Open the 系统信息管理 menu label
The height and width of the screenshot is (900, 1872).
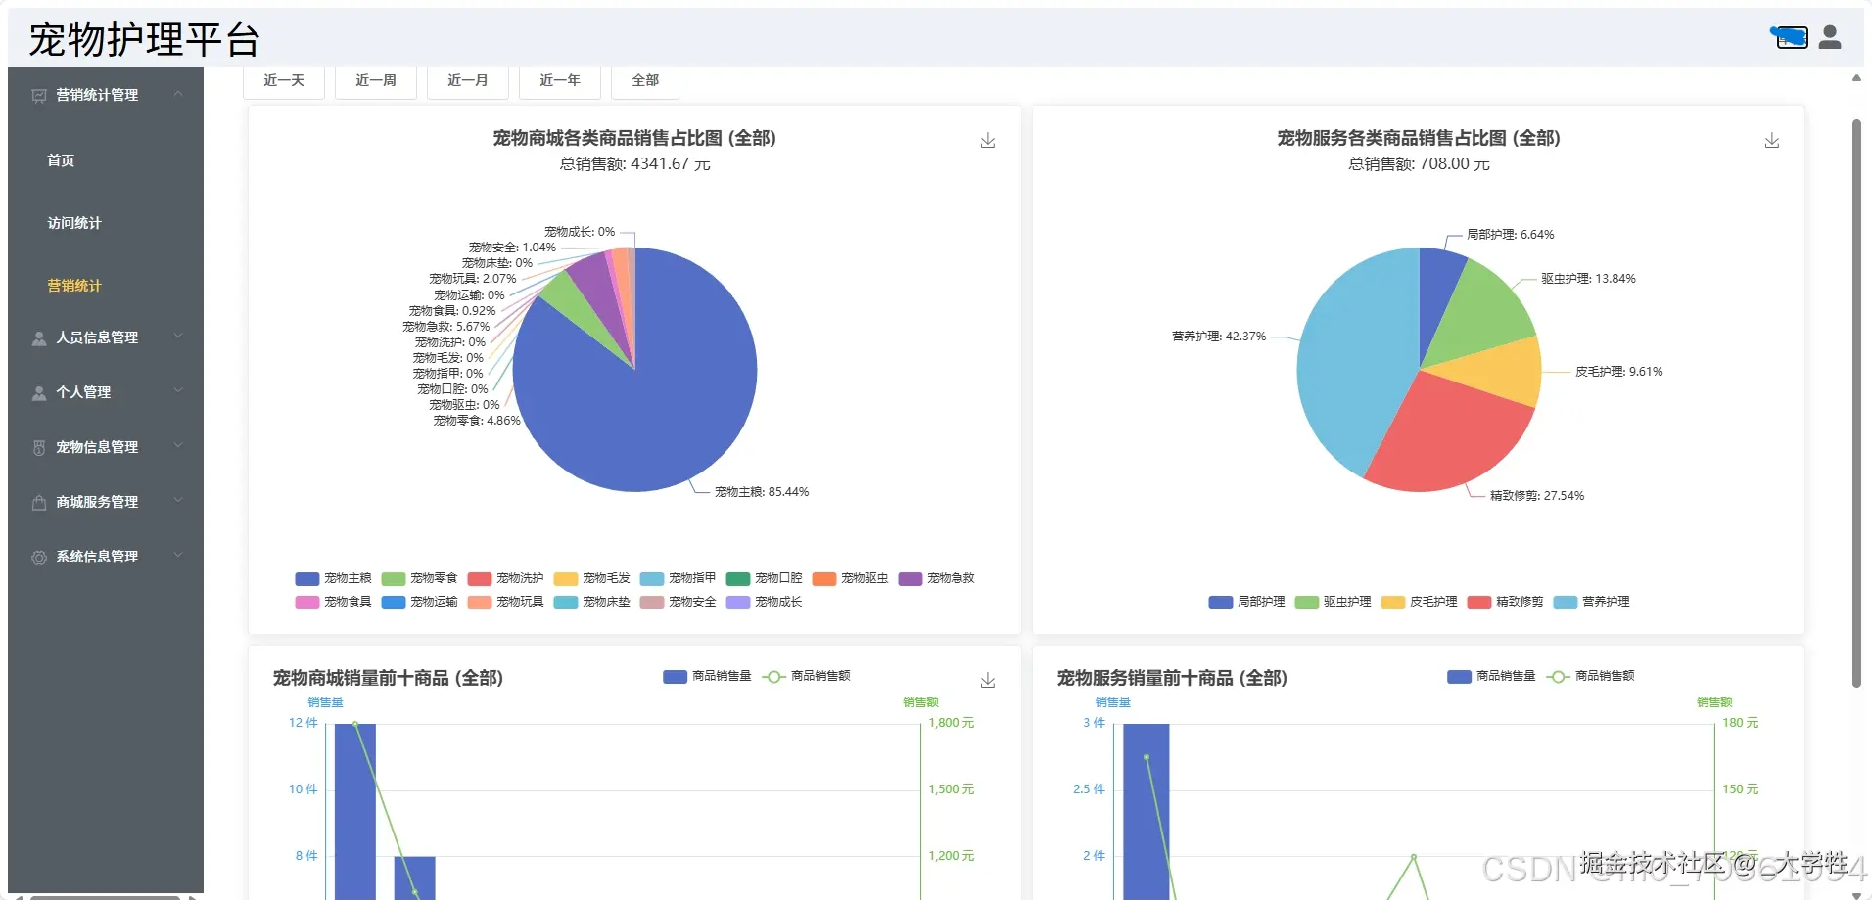point(97,557)
